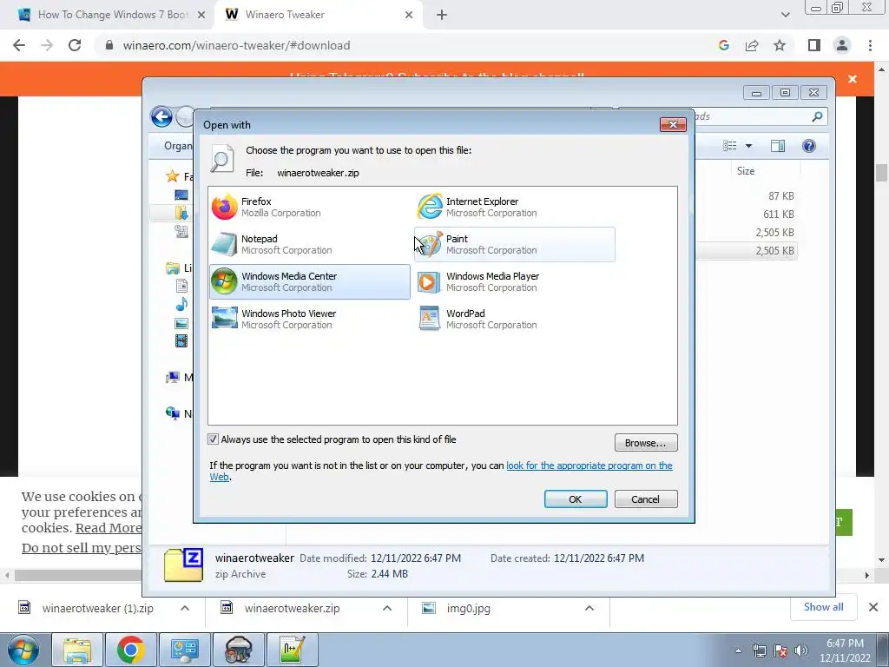
Task: Select Windows Photo Viewer entry
Action: coord(310,320)
